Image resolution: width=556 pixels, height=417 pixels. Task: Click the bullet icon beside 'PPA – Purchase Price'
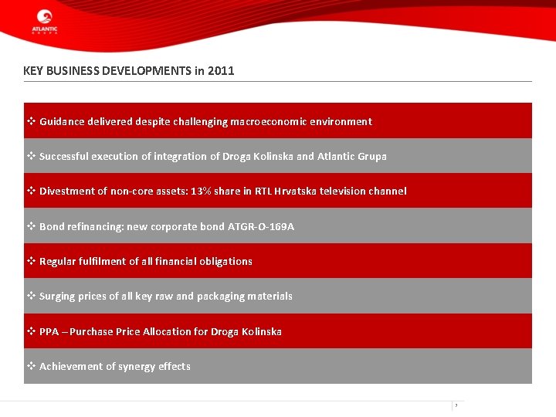click(31, 331)
